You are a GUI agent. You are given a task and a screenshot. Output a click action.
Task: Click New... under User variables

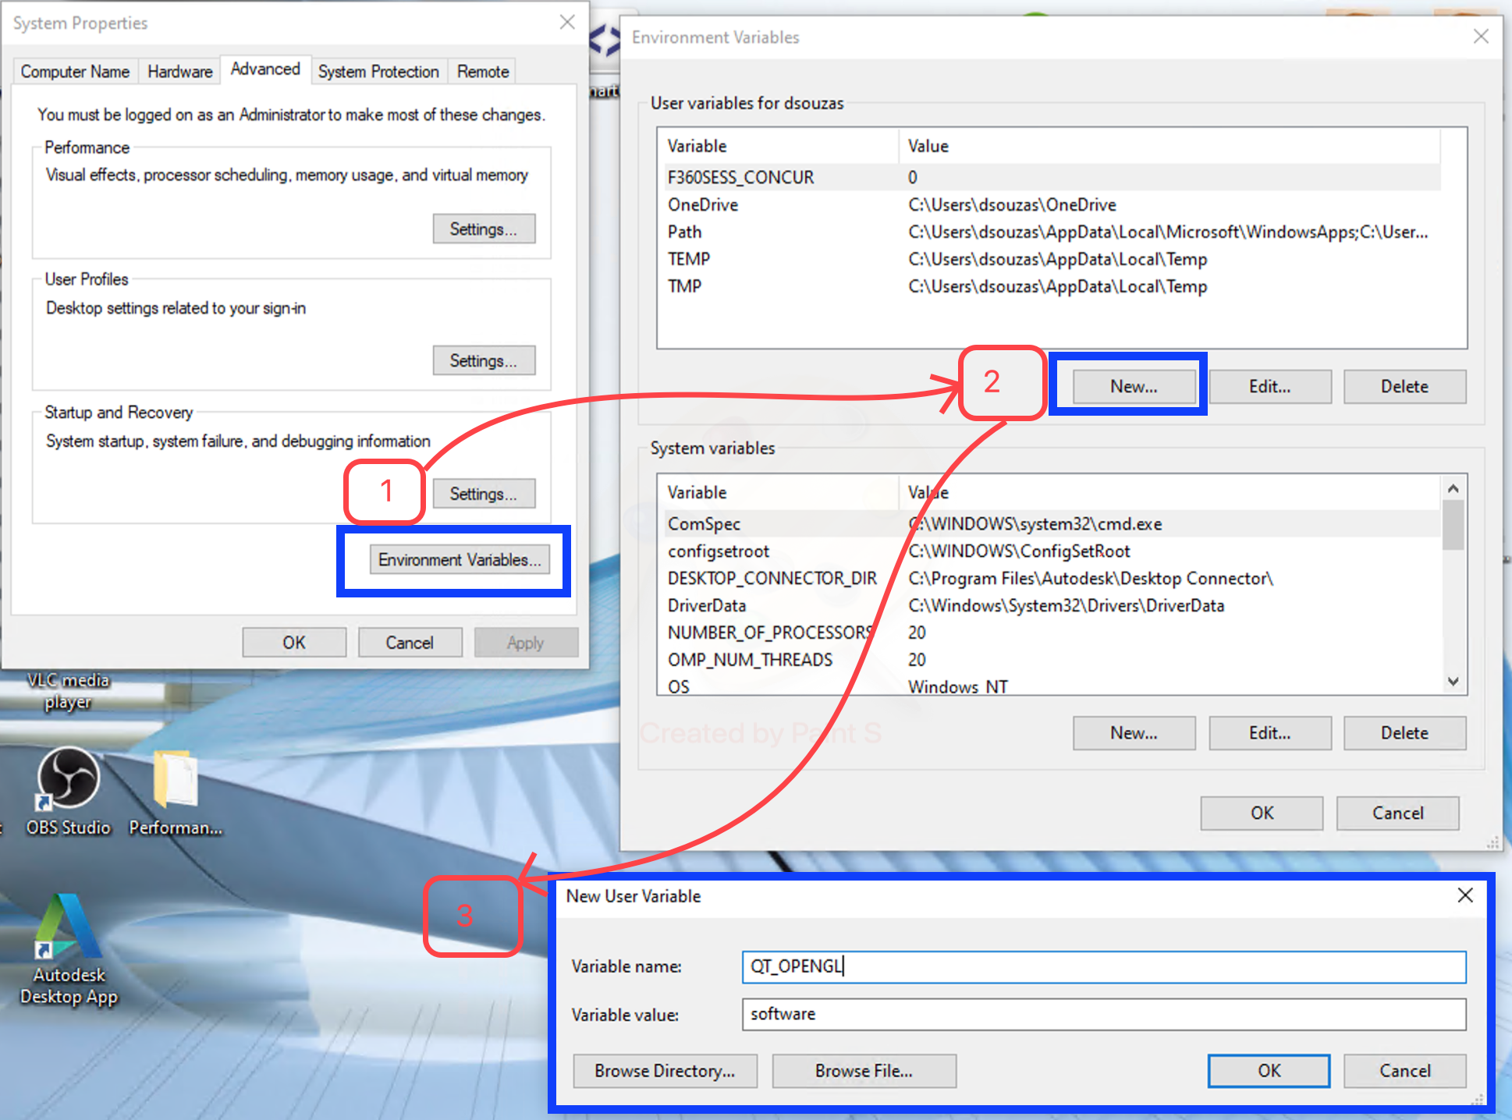(x=1134, y=386)
